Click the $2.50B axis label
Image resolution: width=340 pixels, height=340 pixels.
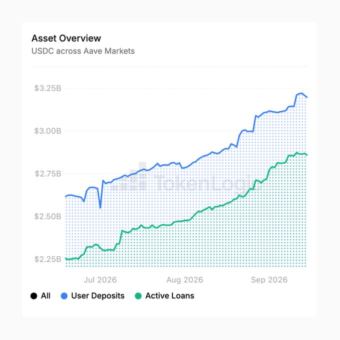(47, 216)
